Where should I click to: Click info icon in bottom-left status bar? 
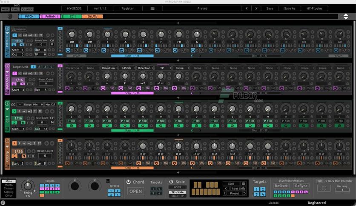pos(3,203)
